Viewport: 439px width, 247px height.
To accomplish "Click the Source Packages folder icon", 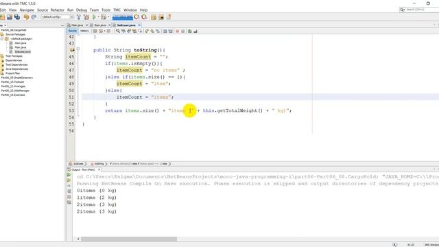I will [2, 34].
